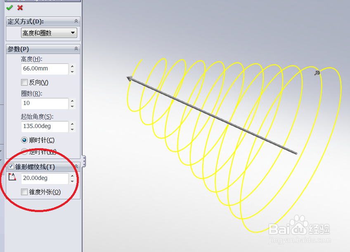Enable the 锥度外张(O) checkbox
Image resolution: width=350 pixels, height=252 pixels.
point(24,192)
